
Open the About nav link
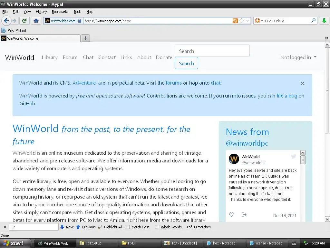point(144,57)
